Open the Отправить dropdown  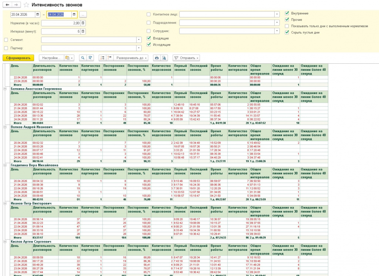click(186, 58)
